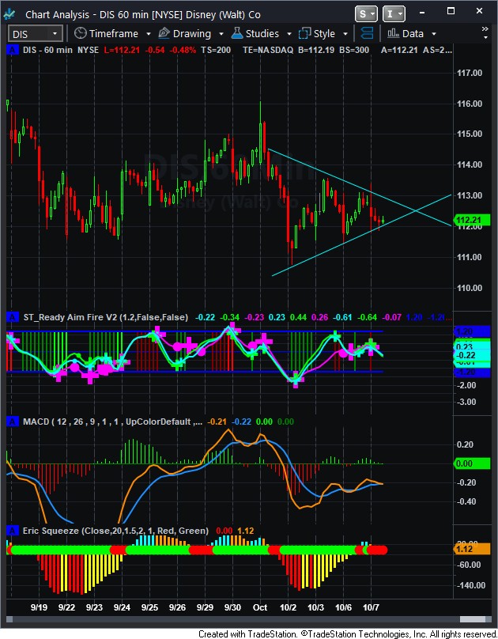Open the Studies menu

tap(262, 33)
